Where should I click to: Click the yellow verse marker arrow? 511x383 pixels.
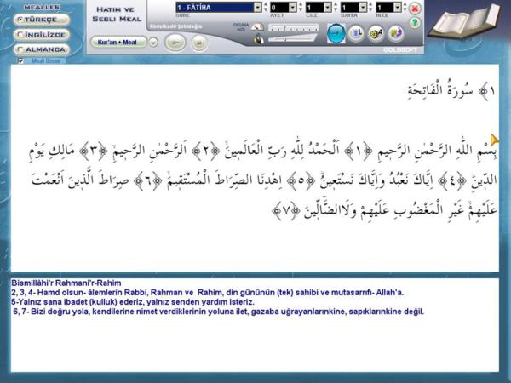(494, 140)
